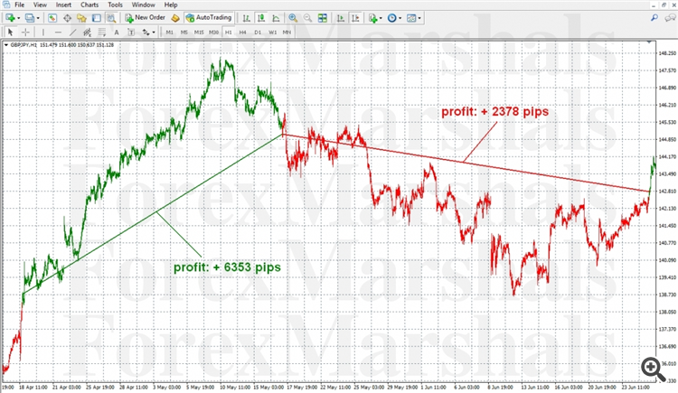Expand the profiles dropdown arrow

tap(38, 18)
